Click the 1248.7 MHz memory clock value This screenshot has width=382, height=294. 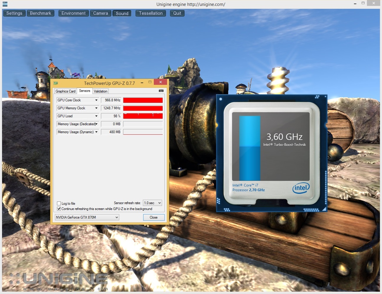111,108
